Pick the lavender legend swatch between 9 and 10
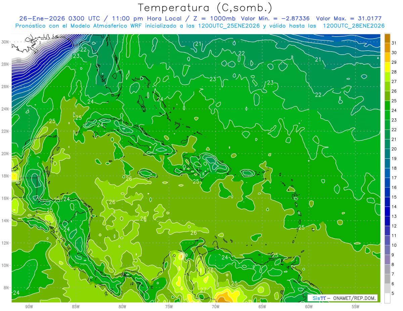 [x=387, y=250]
